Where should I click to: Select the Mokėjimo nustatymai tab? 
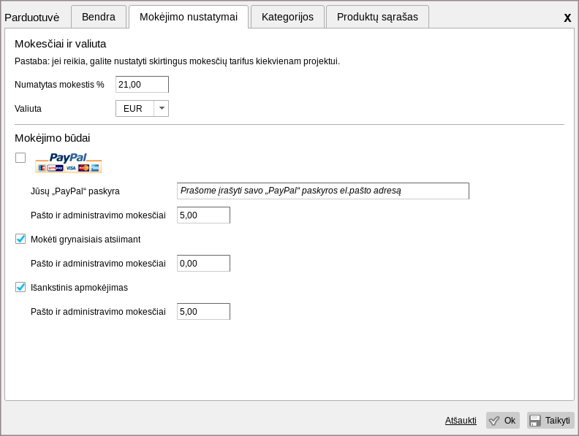[x=189, y=17]
